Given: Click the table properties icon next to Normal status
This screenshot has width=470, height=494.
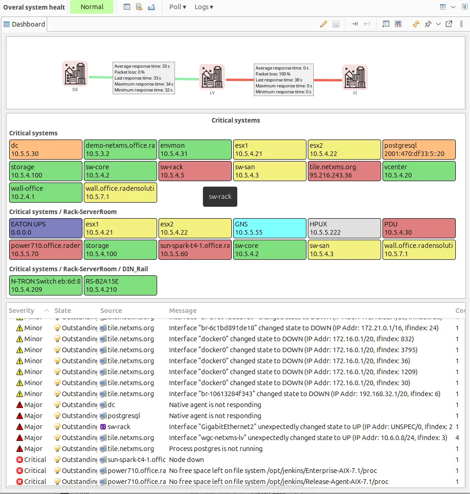Looking at the screenshot, I should tap(127, 7).
